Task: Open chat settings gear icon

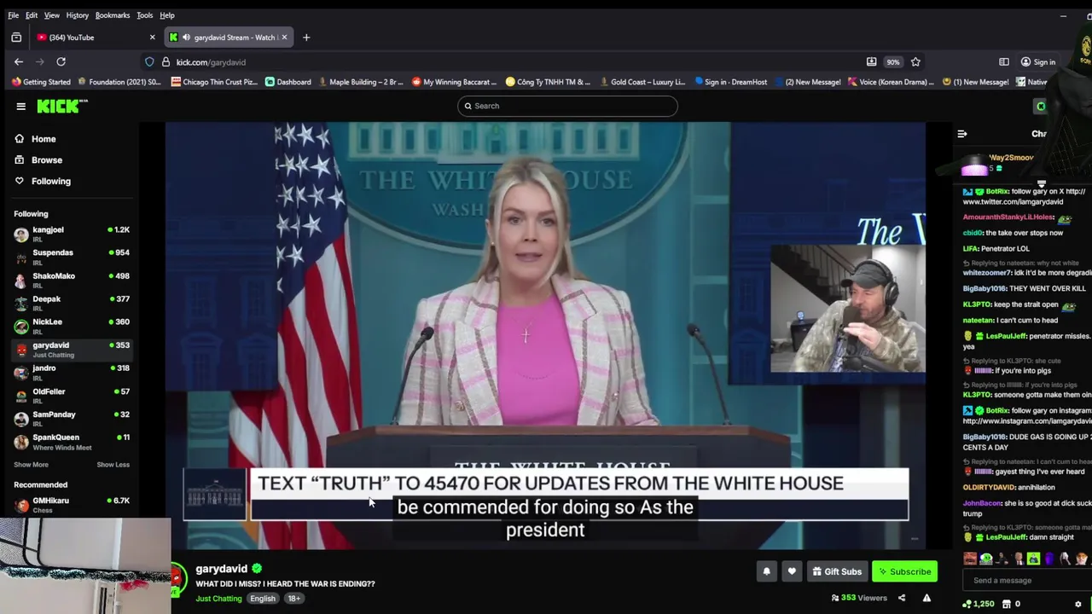Action: pos(1078,604)
